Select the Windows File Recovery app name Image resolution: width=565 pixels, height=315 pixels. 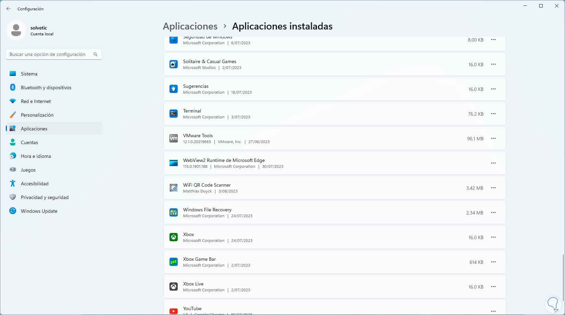click(x=207, y=210)
